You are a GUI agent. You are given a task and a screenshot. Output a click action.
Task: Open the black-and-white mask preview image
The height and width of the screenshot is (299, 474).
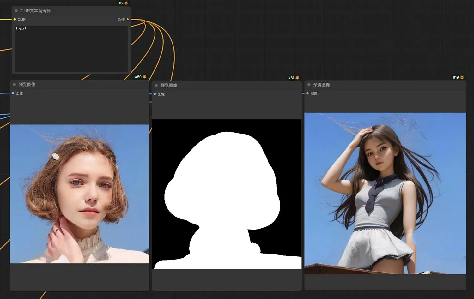227,194
